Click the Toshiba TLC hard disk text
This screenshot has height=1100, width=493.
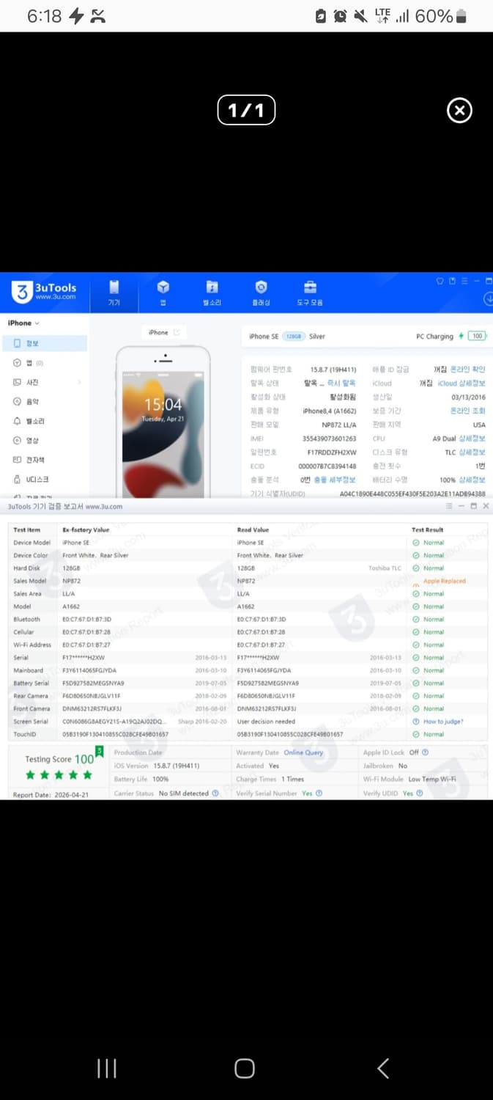[x=385, y=568]
